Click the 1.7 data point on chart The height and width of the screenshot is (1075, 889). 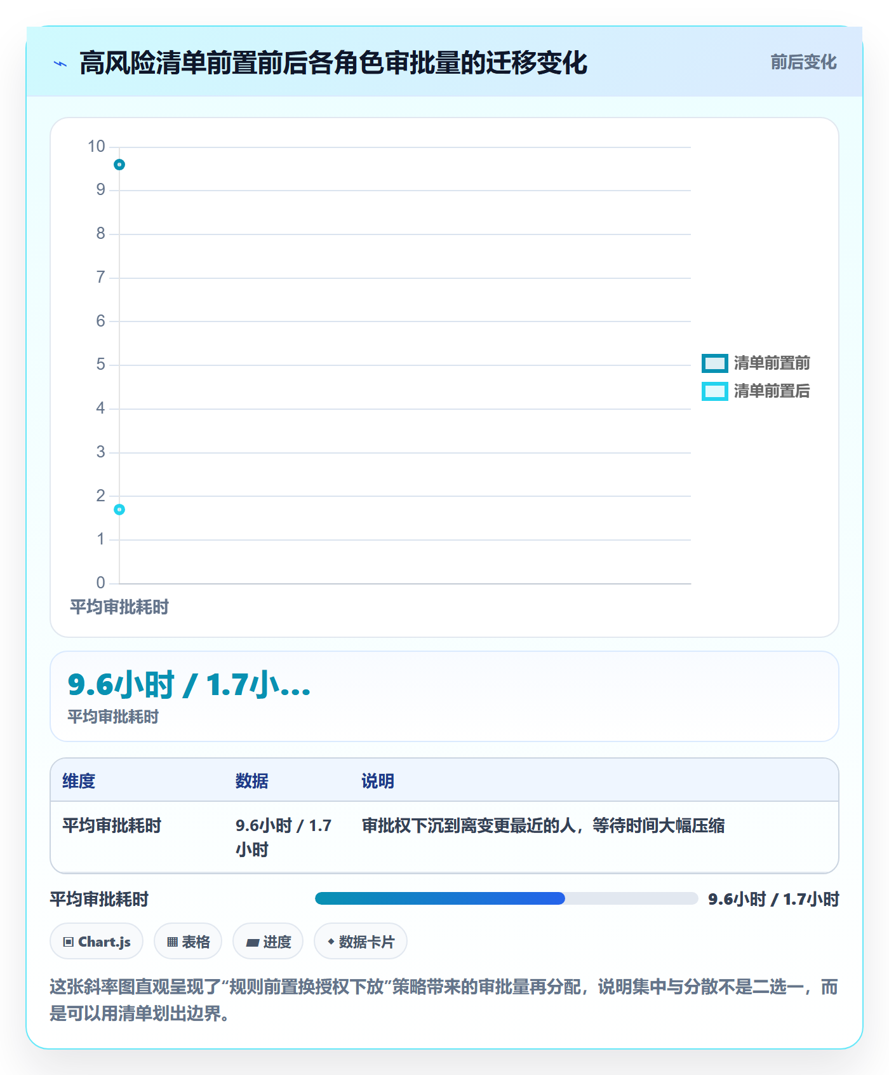click(x=119, y=510)
